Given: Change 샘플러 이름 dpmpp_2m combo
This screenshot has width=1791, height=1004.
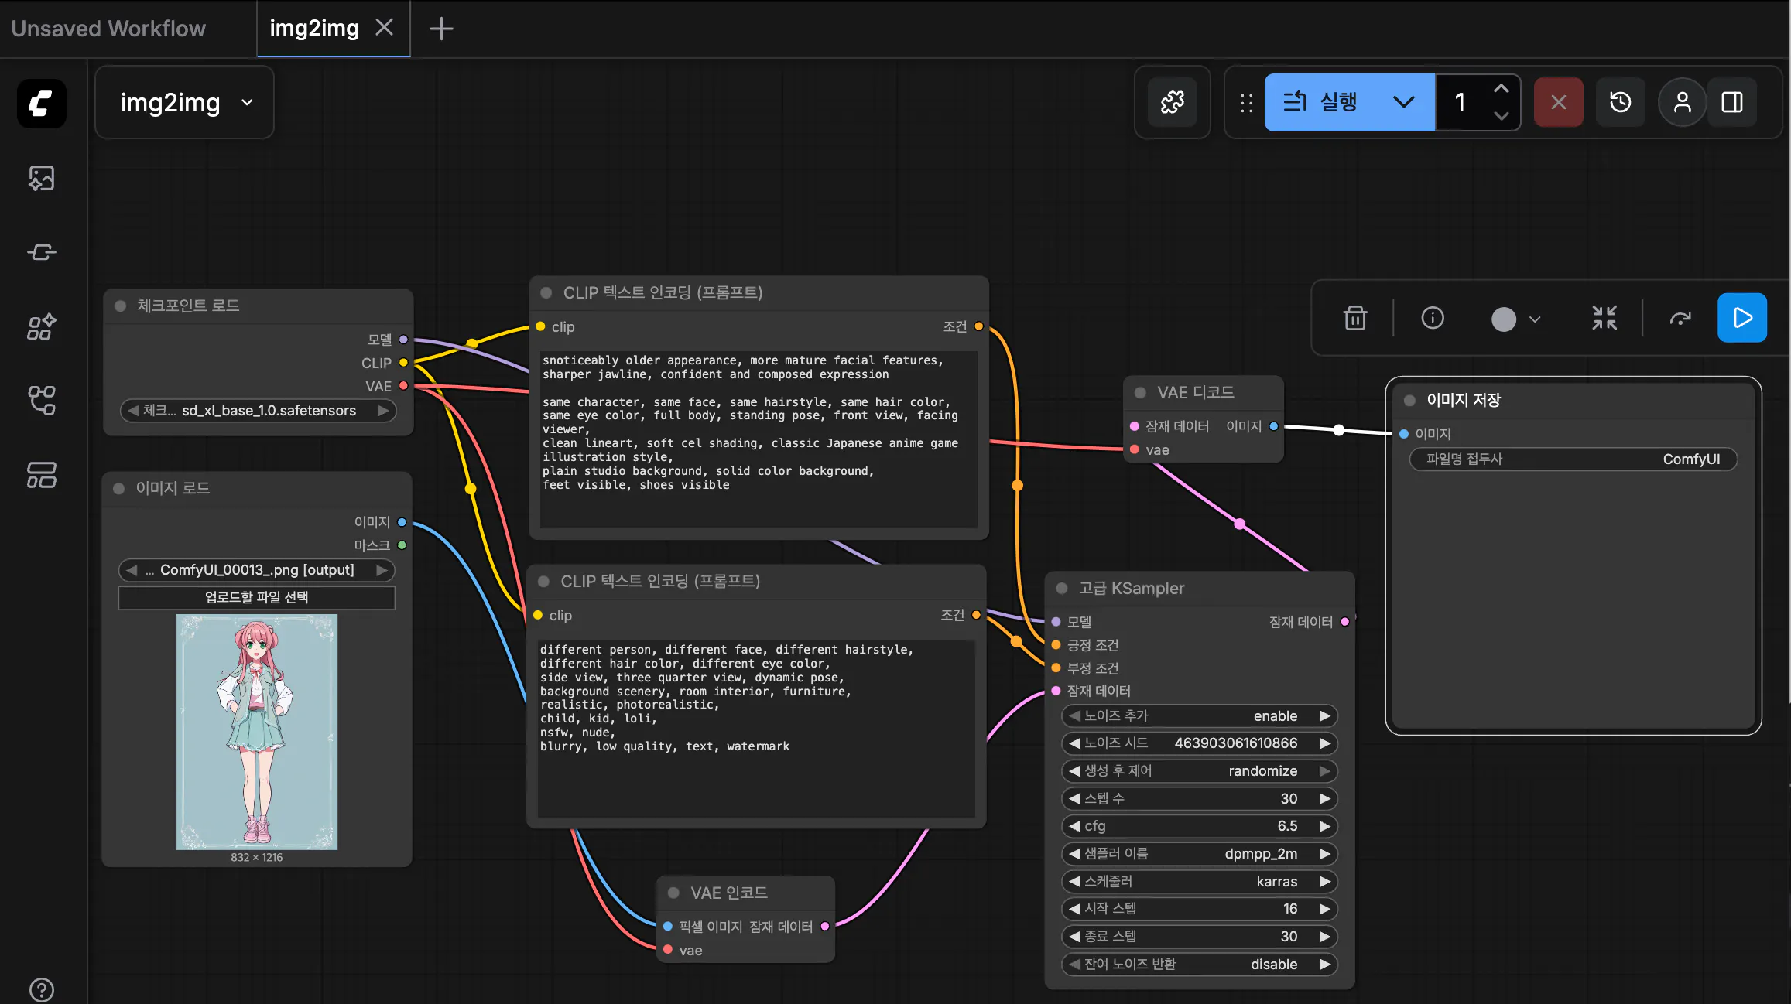Looking at the screenshot, I should pos(1199,853).
